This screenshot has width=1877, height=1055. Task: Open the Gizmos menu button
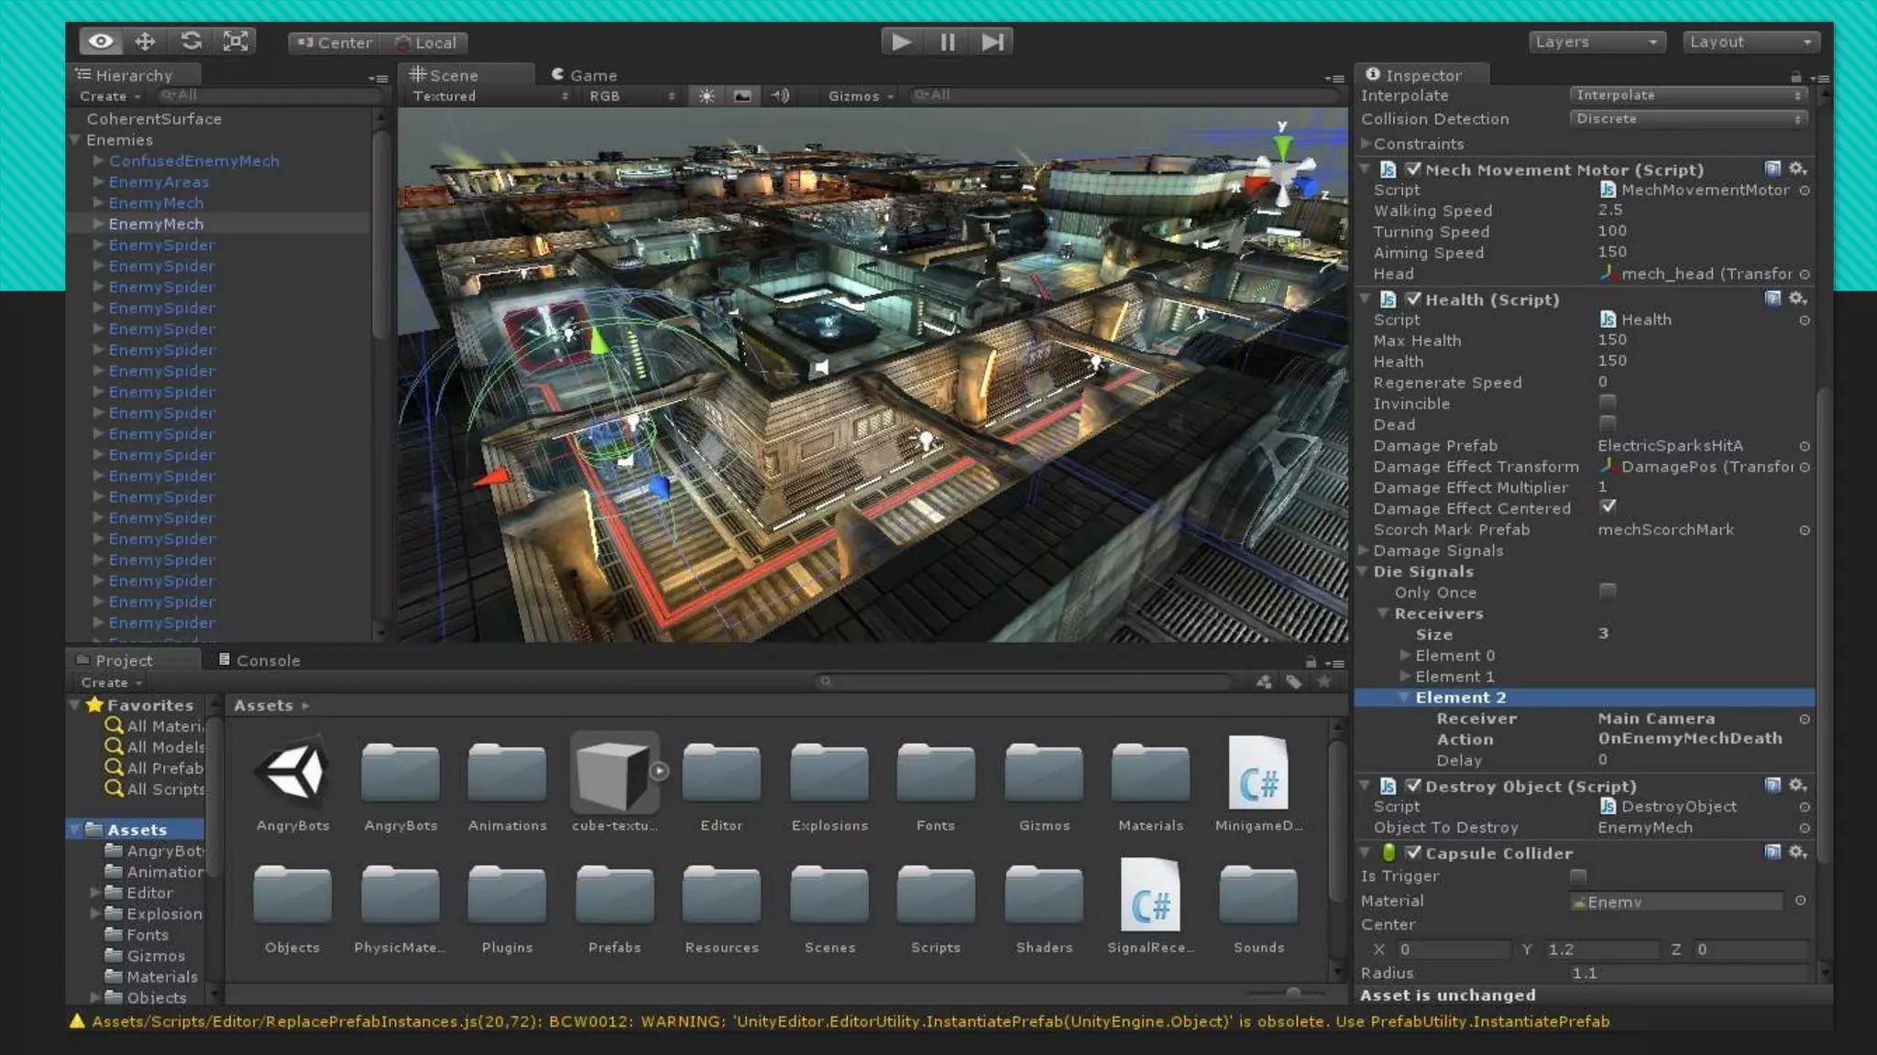(x=860, y=96)
